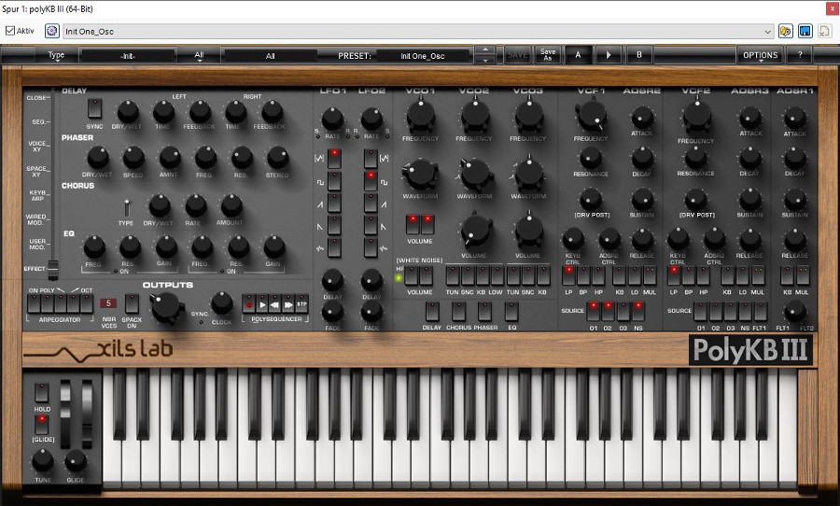Screen dimensions: 840x506
Task: Click the VCO1 FREQUENCY knob
Action: 421,115
